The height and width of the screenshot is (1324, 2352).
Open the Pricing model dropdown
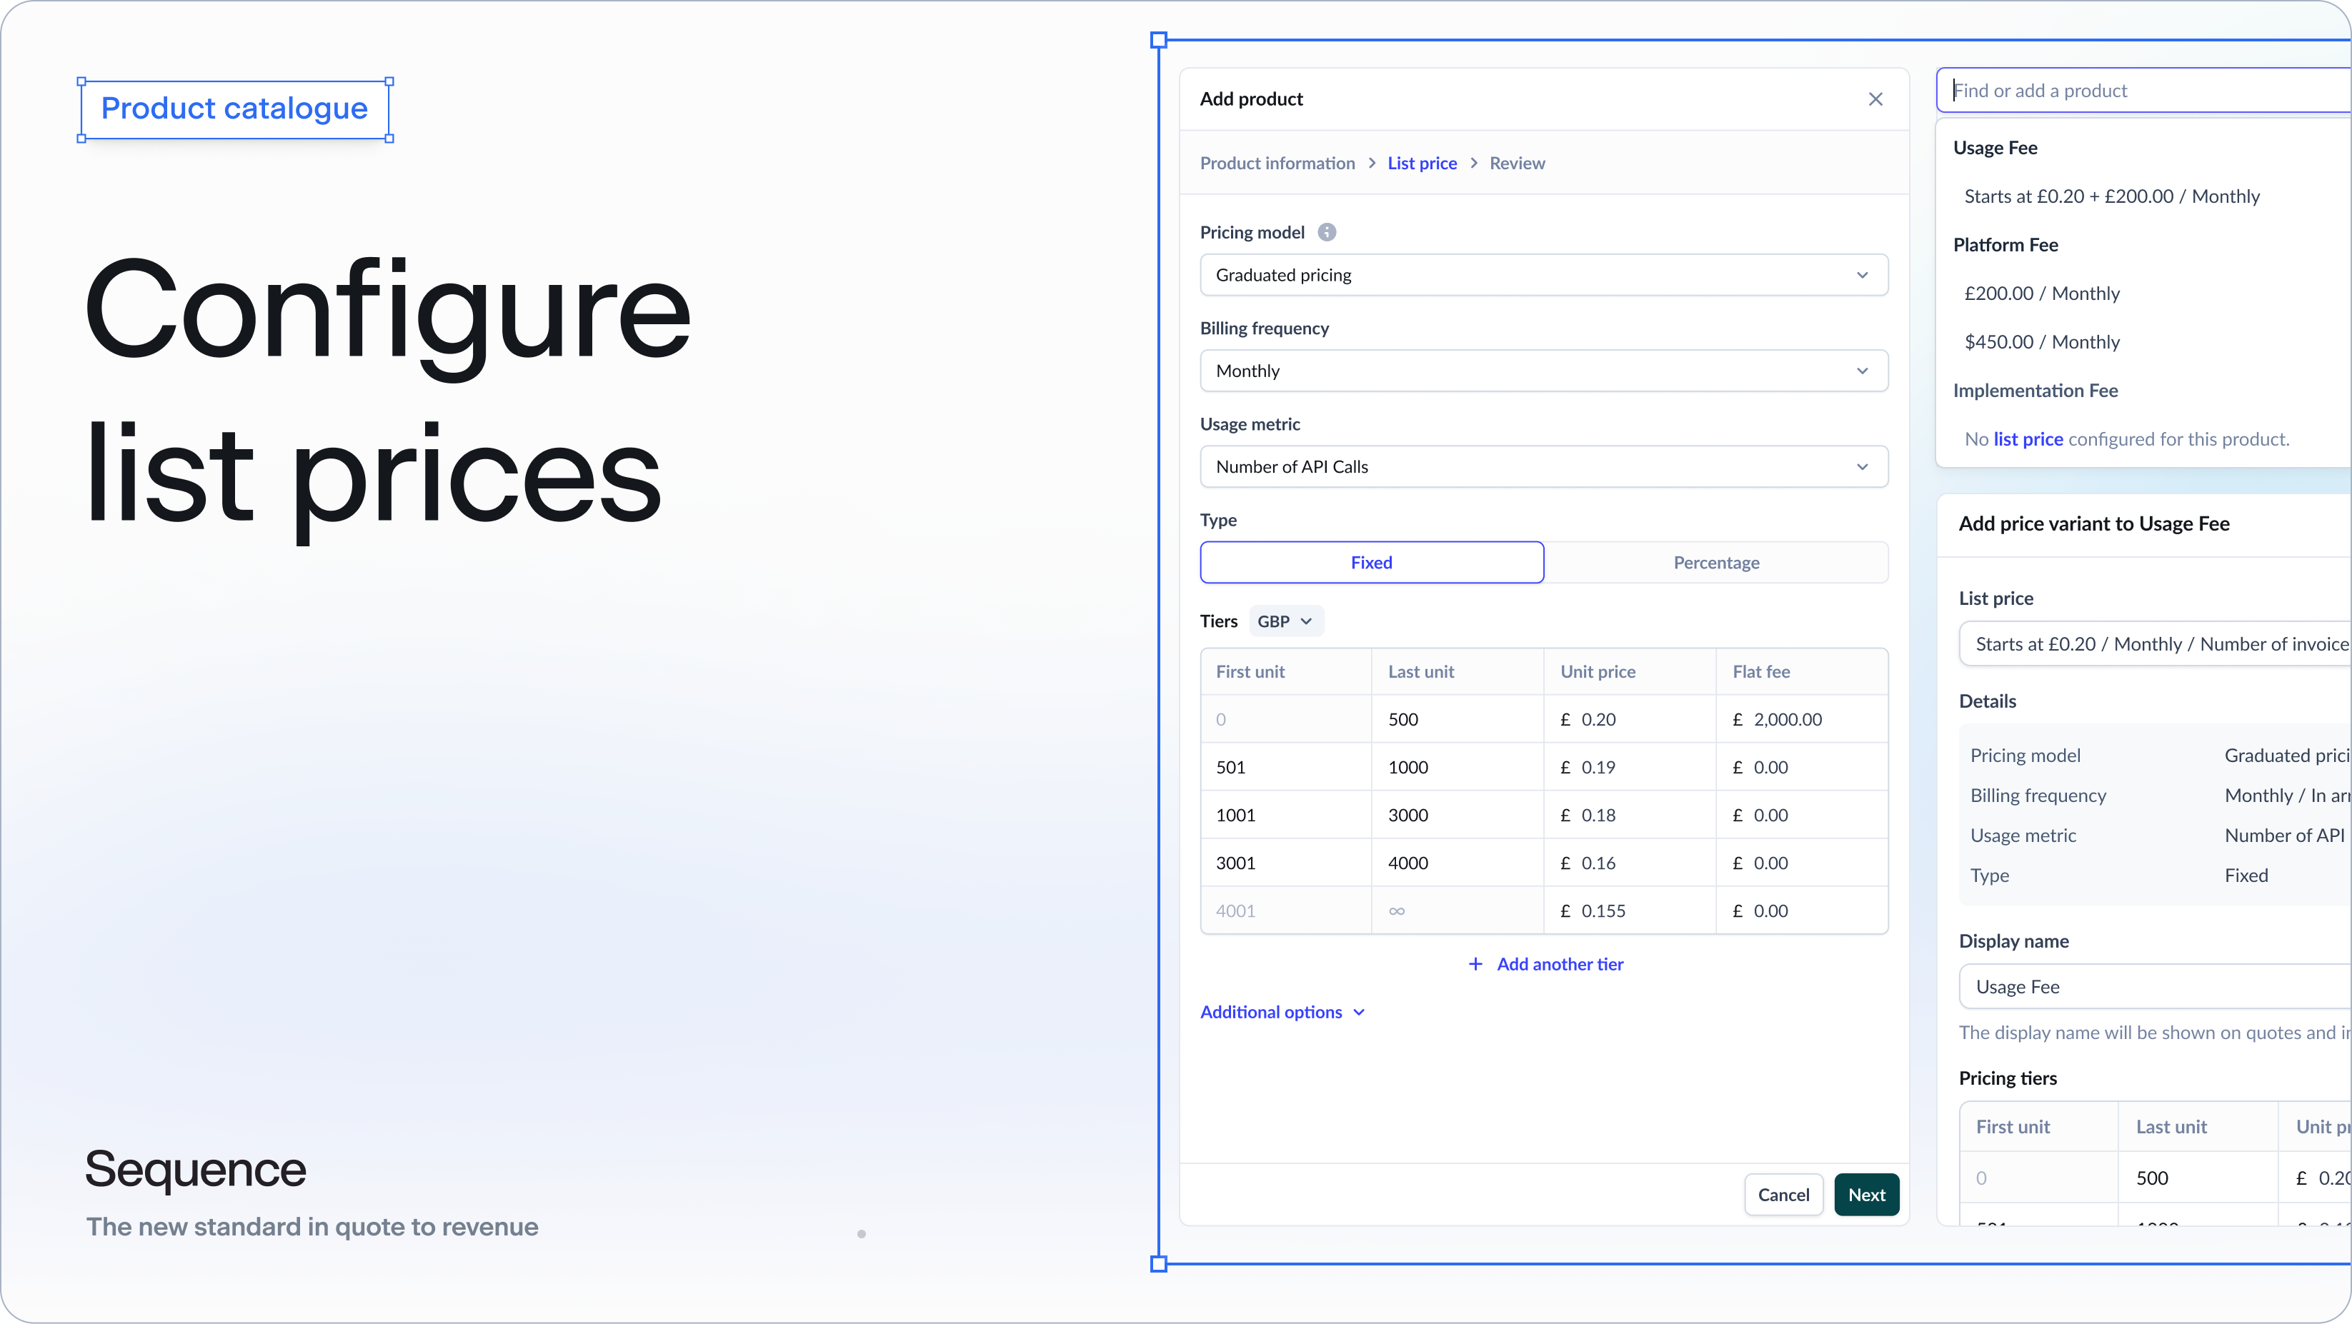(1543, 275)
